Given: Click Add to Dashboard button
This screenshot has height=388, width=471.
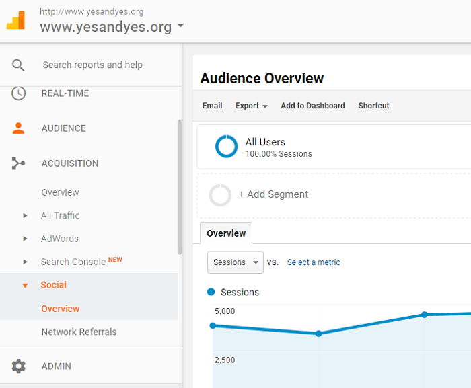Looking at the screenshot, I should 312,106.
